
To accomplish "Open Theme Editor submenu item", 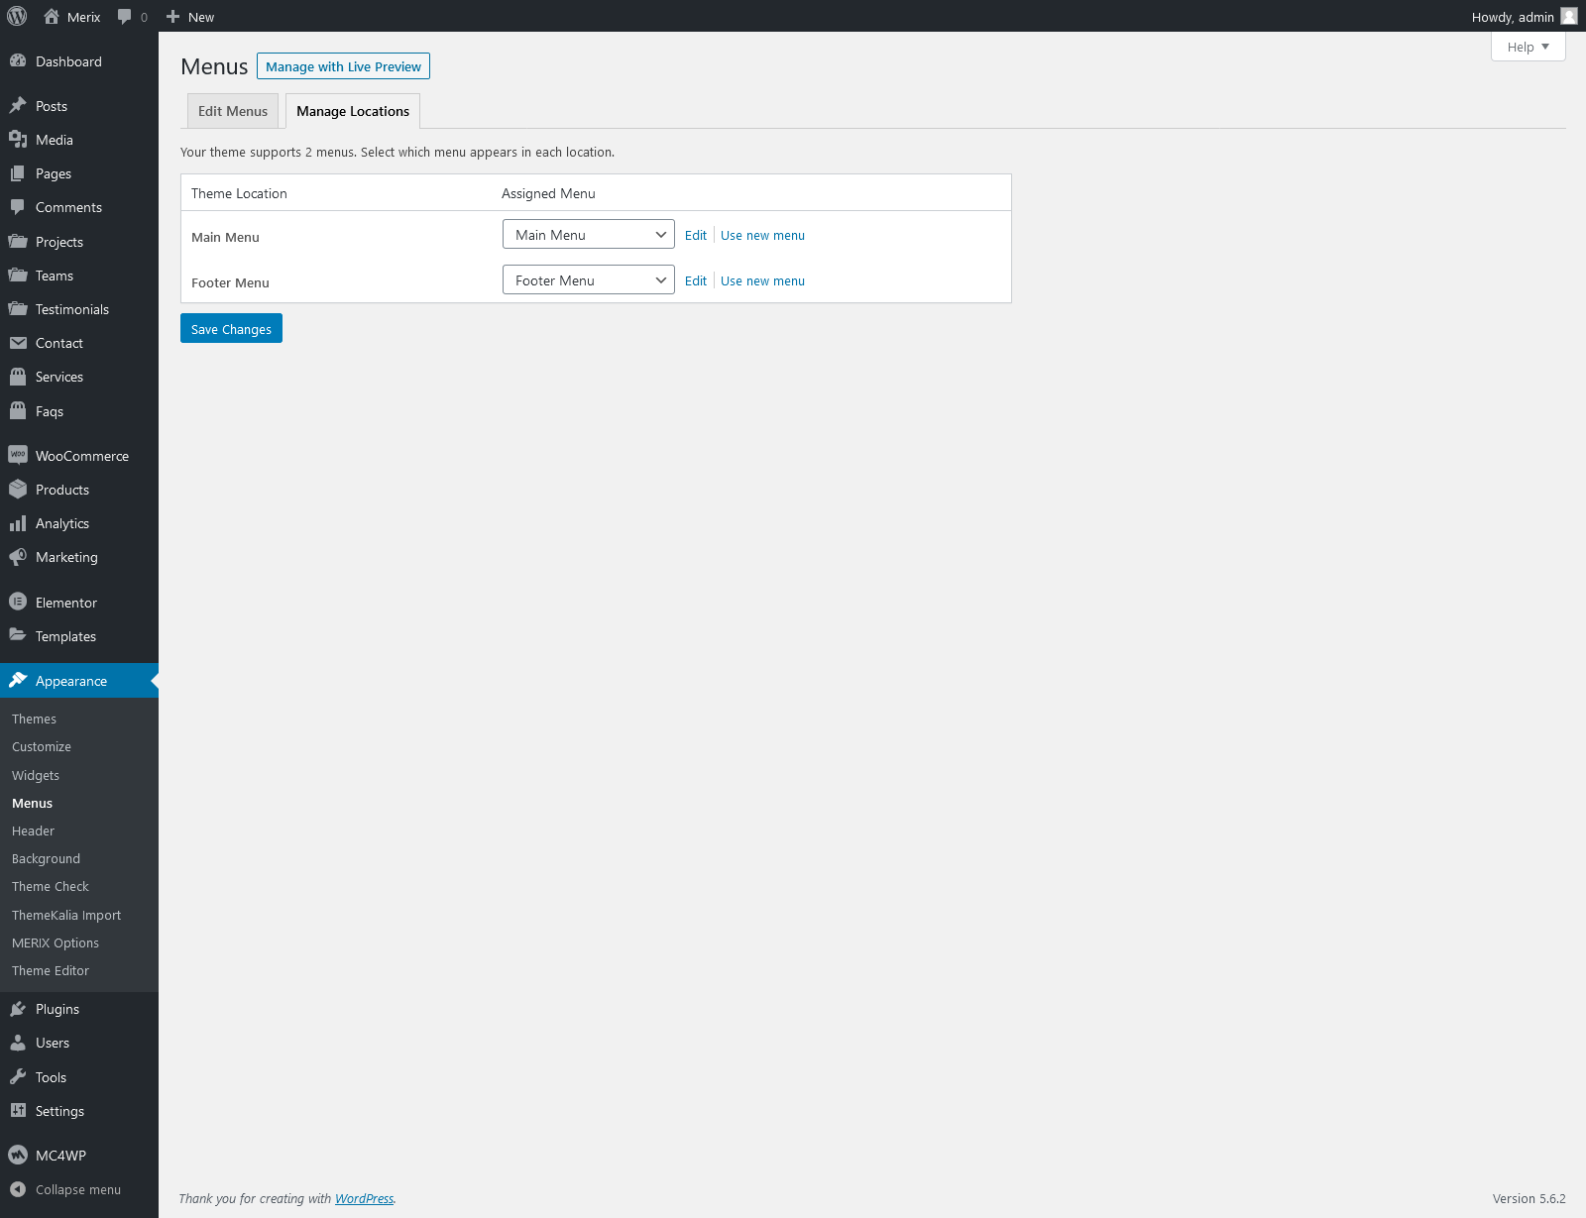I will pos(51,970).
